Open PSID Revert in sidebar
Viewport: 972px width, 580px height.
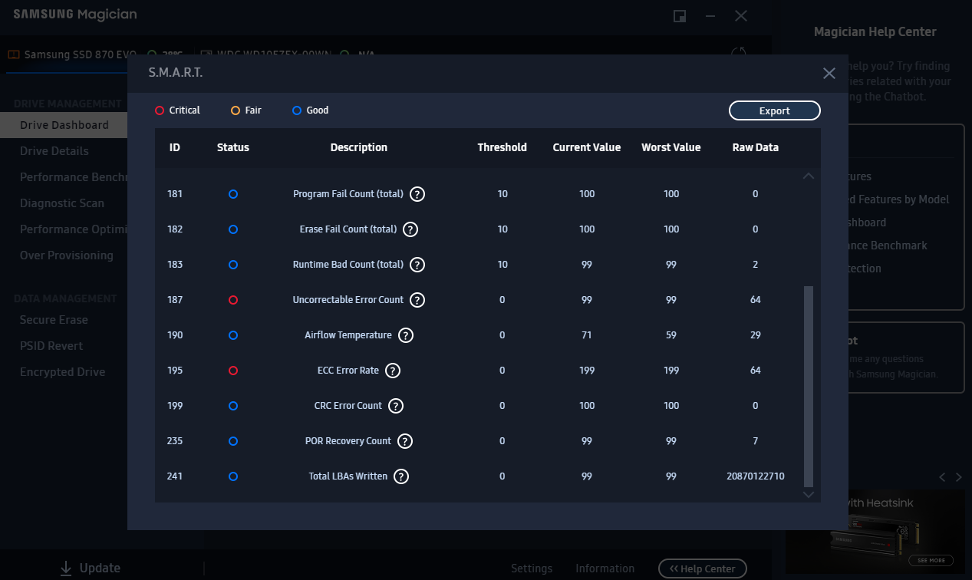tap(51, 346)
